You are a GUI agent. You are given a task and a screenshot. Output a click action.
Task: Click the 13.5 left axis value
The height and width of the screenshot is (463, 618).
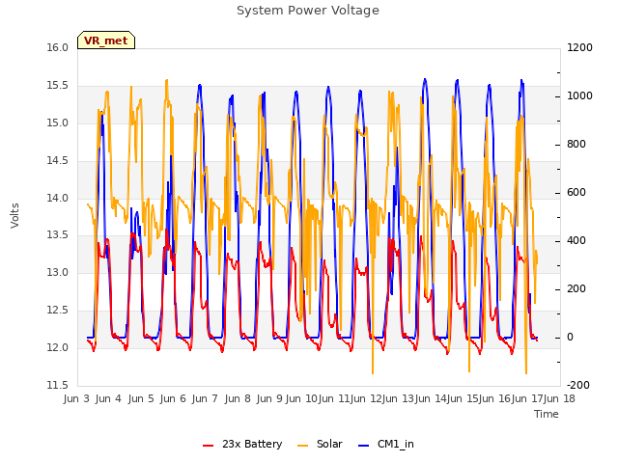(x=57, y=235)
